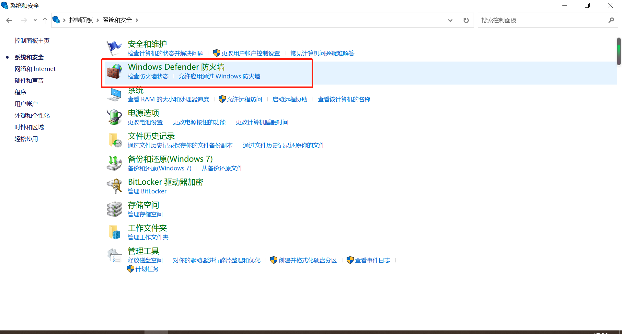Click the Power Options battery icon
Viewport: 622px width, 334px height.
pos(114,117)
